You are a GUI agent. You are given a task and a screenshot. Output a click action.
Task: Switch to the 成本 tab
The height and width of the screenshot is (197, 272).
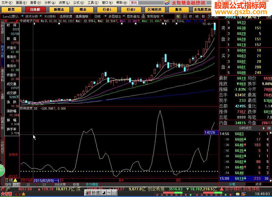(258, 184)
